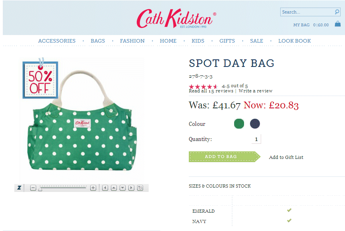Pan the bag image up
Screen dimensions: 345x231
point(114,188)
